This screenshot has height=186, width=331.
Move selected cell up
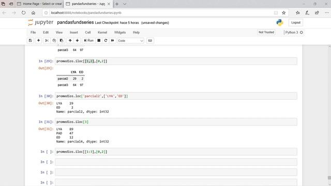pyautogui.click(x=70, y=40)
